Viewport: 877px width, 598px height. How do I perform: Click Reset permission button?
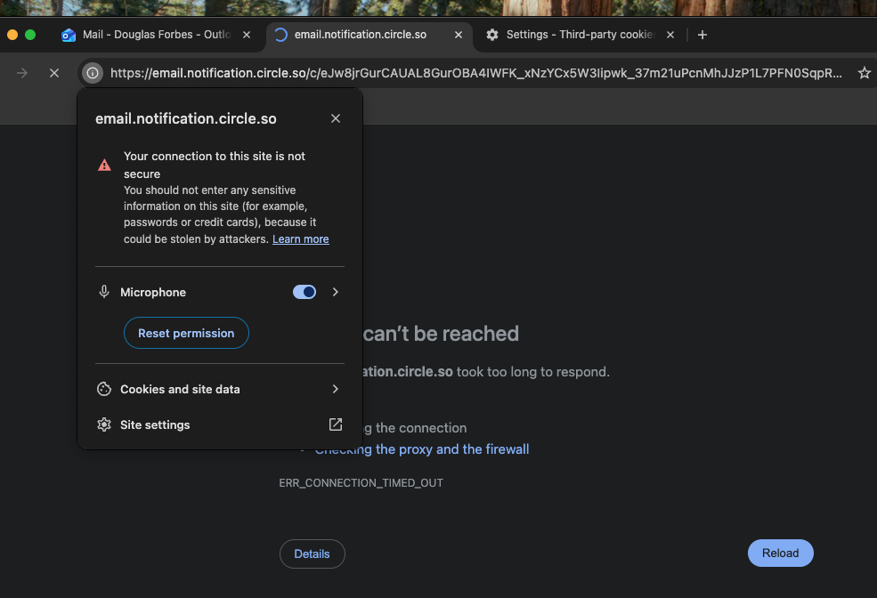[x=186, y=333]
